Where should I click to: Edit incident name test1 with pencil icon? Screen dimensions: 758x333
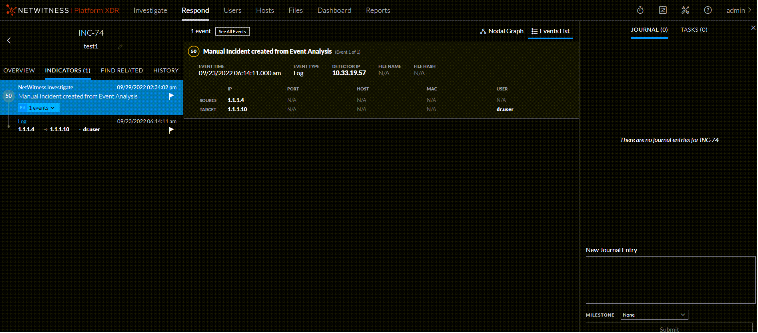pyautogui.click(x=120, y=47)
